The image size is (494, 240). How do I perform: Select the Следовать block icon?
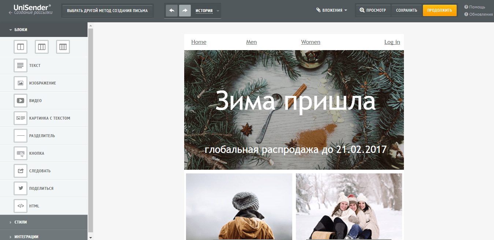(x=21, y=171)
